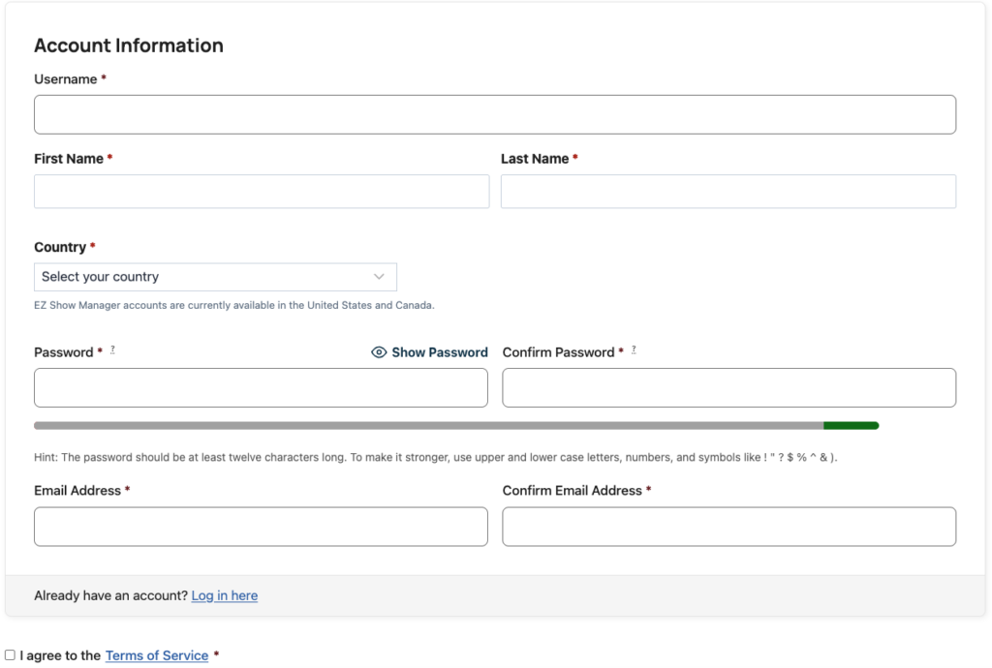992x668 pixels.
Task: Click the eye icon beside Show Password
Action: [x=379, y=352]
